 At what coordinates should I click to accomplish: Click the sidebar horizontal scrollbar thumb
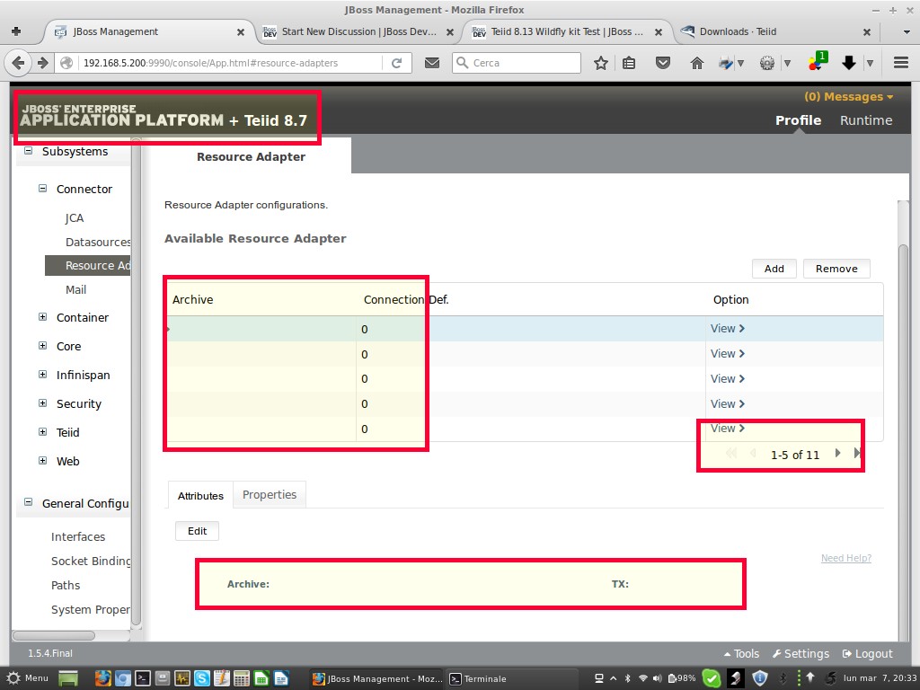coord(54,635)
